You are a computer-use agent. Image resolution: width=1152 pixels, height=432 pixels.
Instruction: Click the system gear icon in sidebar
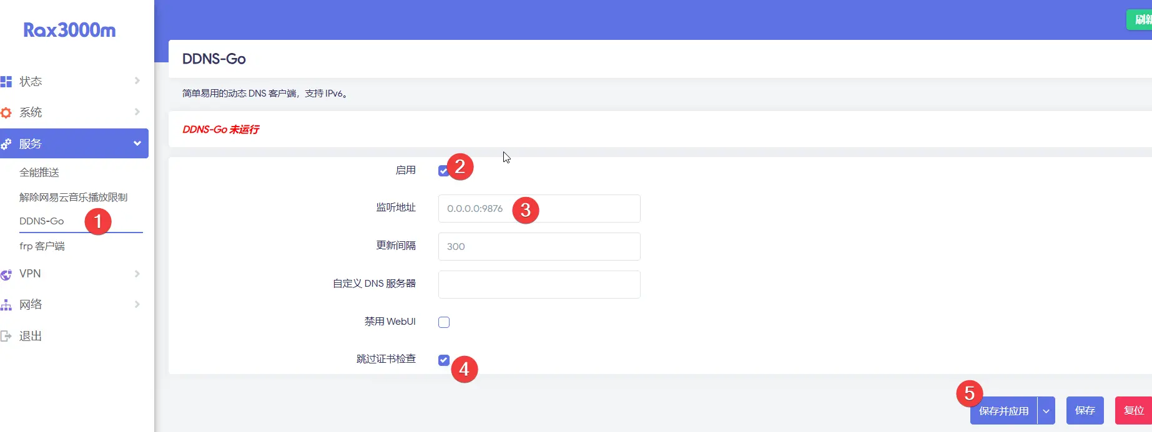(x=6, y=113)
